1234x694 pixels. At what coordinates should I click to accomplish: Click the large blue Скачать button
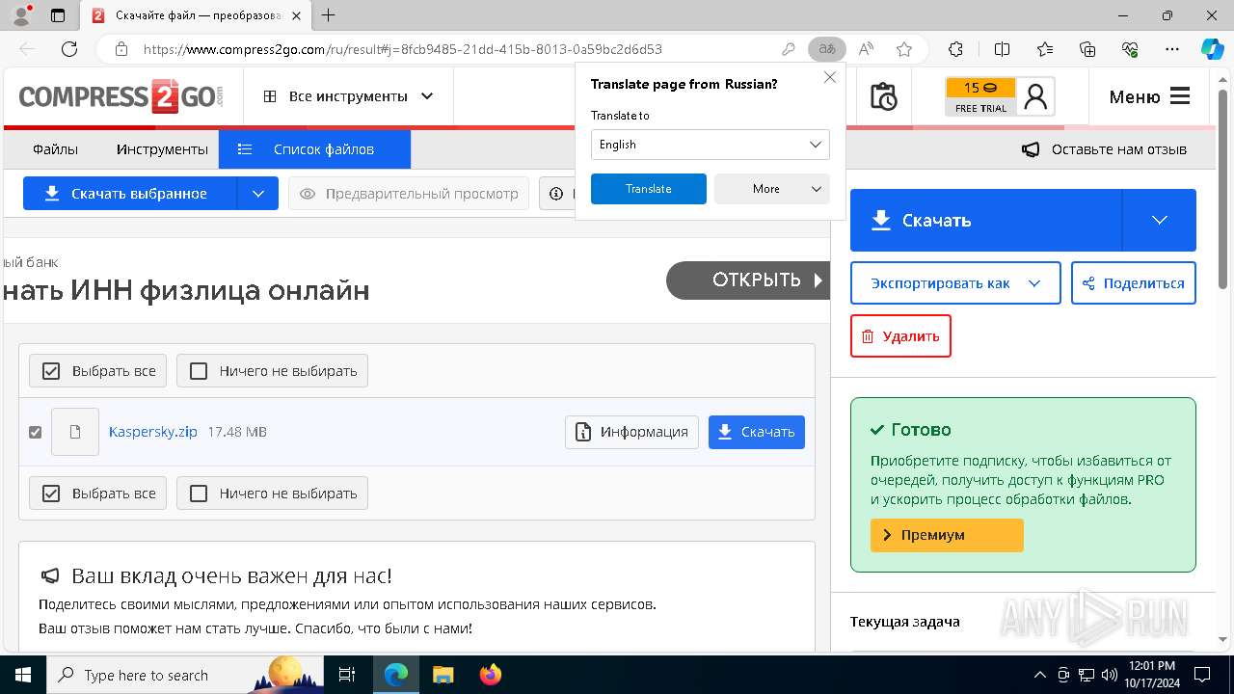(986, 220)
